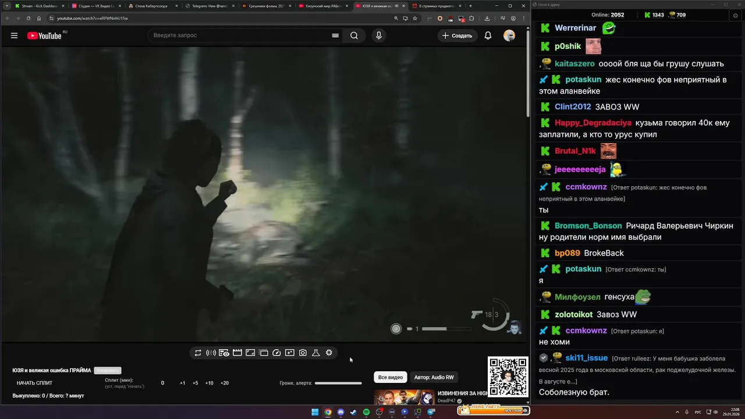The width and height of the screenshot is (745, 419).
Task: Click the add-frame plus icon in video toolbar
Action: tap(289, 353)
